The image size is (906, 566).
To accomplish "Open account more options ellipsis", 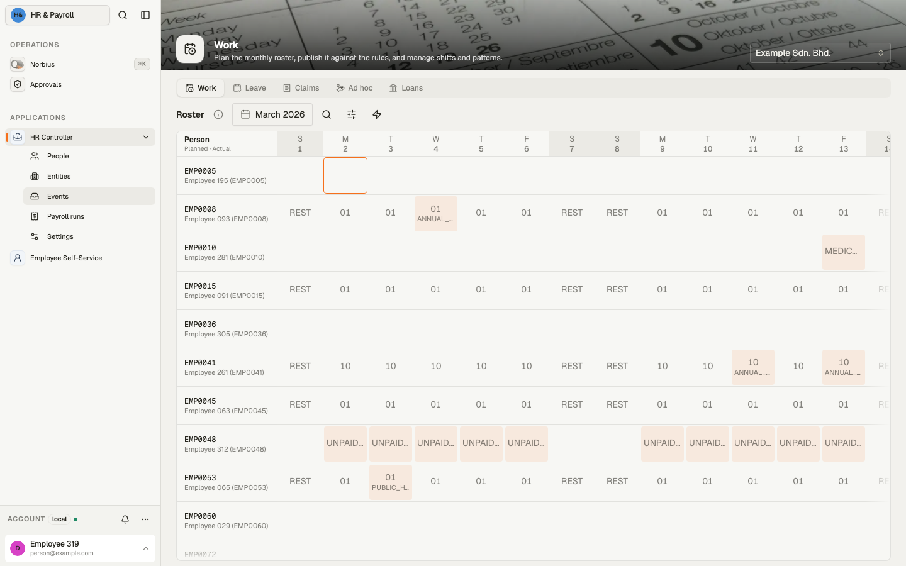I will 145,519.
